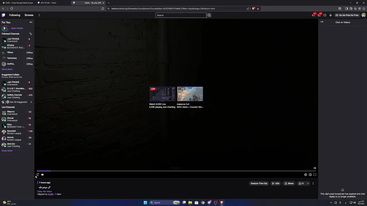Image resolution: width=367 pixels, height=206 pixels.
Task: Click the Watch ILE9X Live thumbnail
Action: [x=162, y=94]
